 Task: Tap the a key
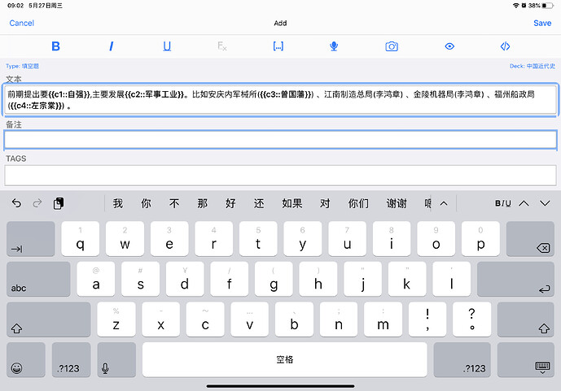pyautogui.click(x=96, y=279)
